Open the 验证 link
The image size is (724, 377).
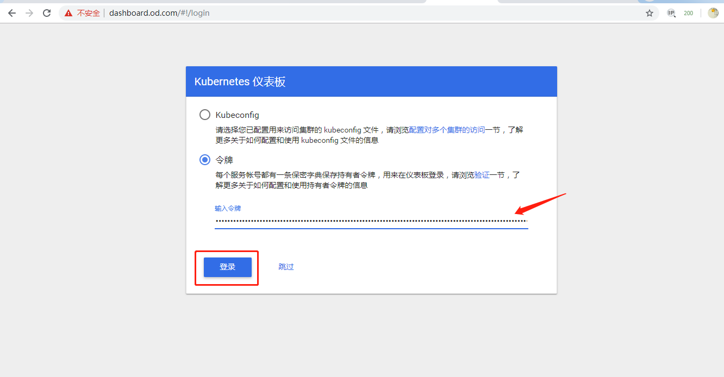pos(482,175)
